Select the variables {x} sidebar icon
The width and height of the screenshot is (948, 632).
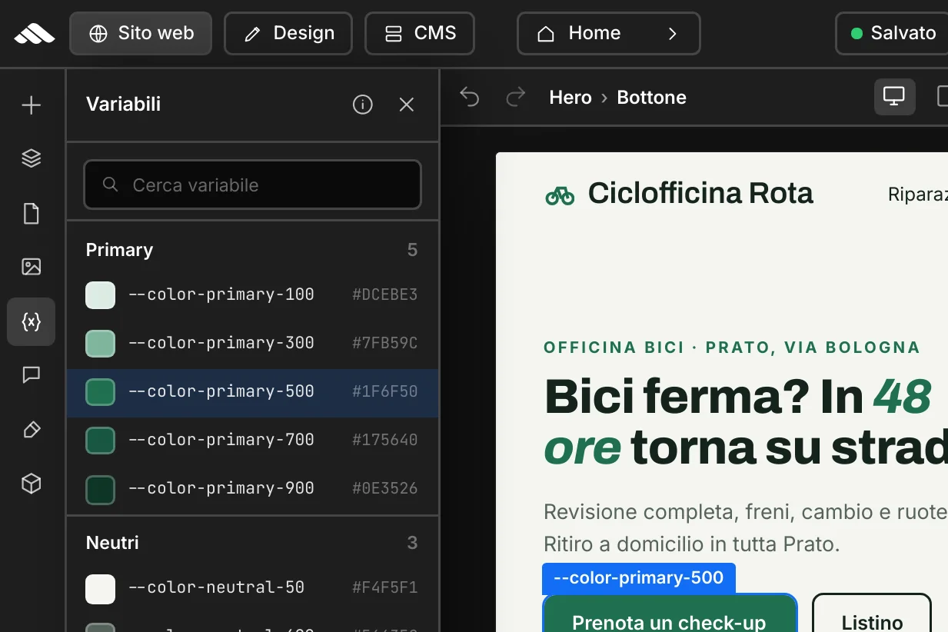31,321
